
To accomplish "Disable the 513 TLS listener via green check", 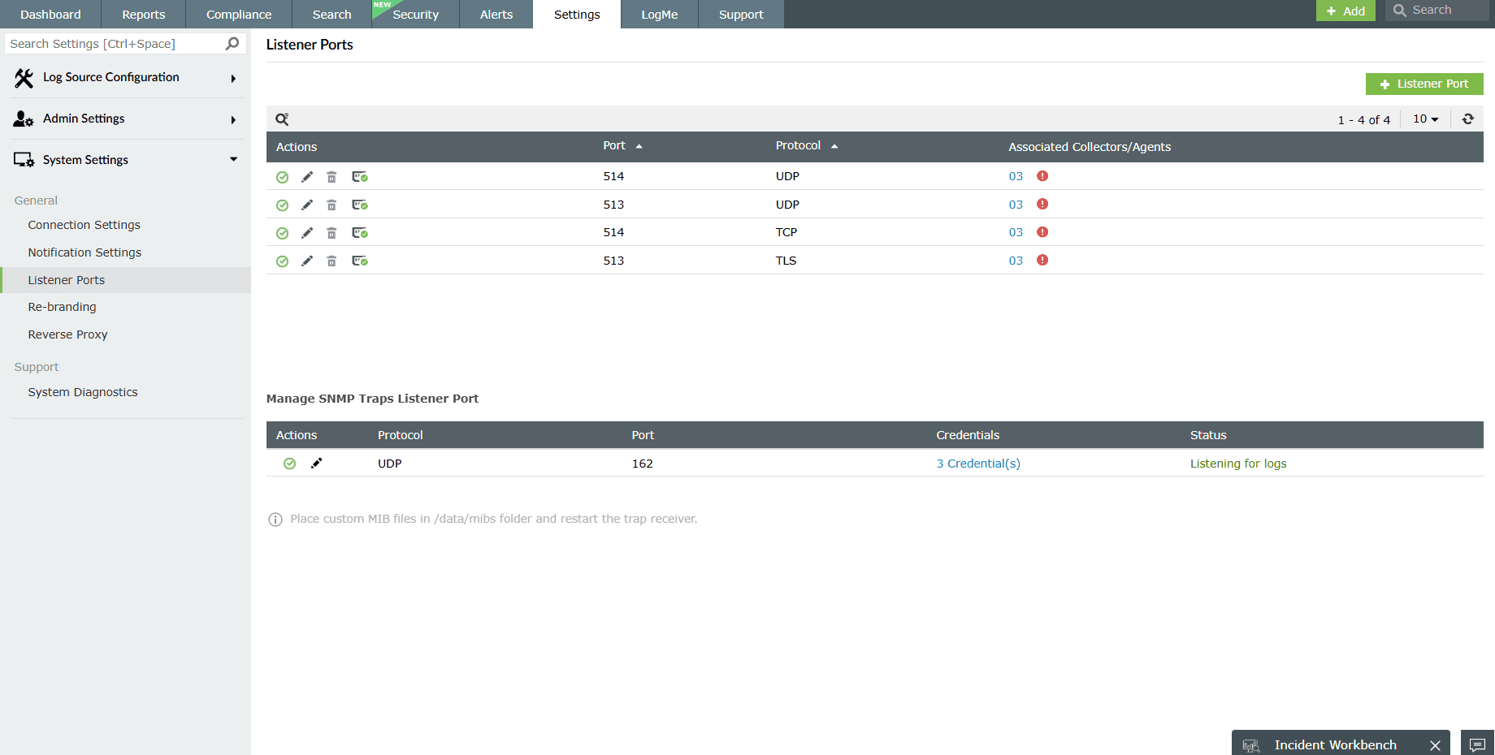I will click(282, 261).
